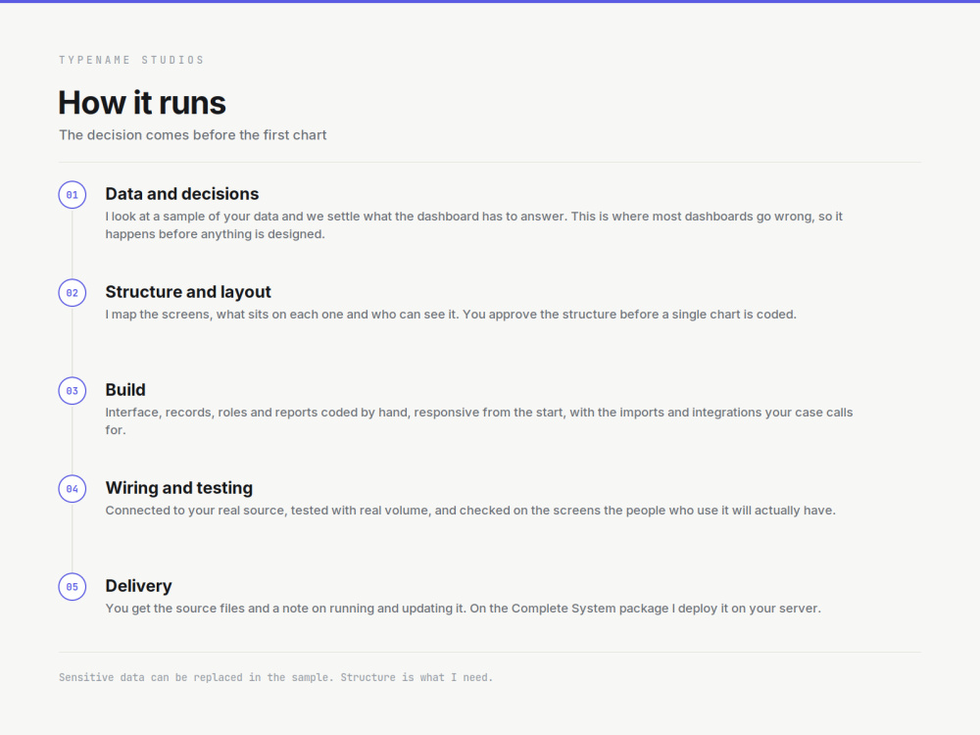Click the footnote 'Sensitive data can be replaced'

tap(275, 677)
